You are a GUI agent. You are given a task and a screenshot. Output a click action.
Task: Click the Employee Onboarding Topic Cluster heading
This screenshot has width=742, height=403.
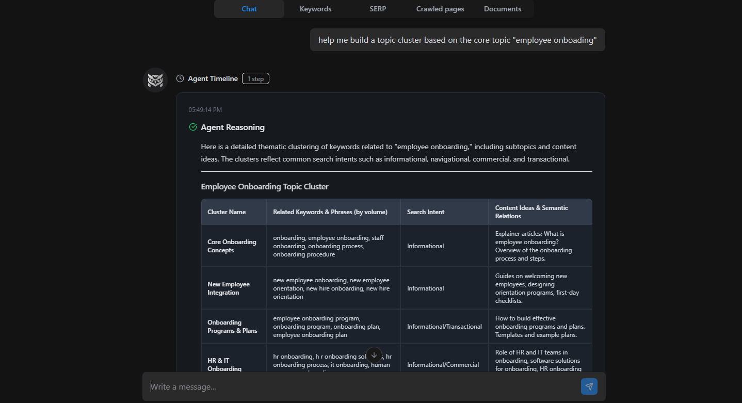pos(265,186)
